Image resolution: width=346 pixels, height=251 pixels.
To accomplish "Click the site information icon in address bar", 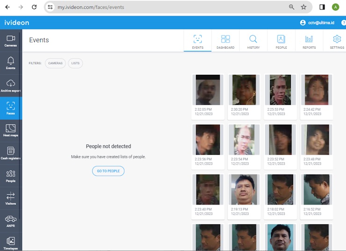I will point(50,7).
